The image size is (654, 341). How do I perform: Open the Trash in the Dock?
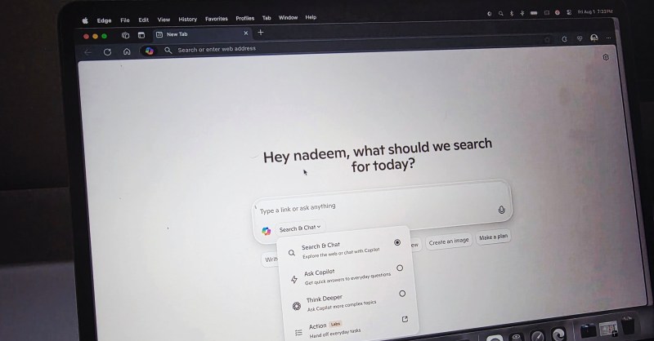628,325
